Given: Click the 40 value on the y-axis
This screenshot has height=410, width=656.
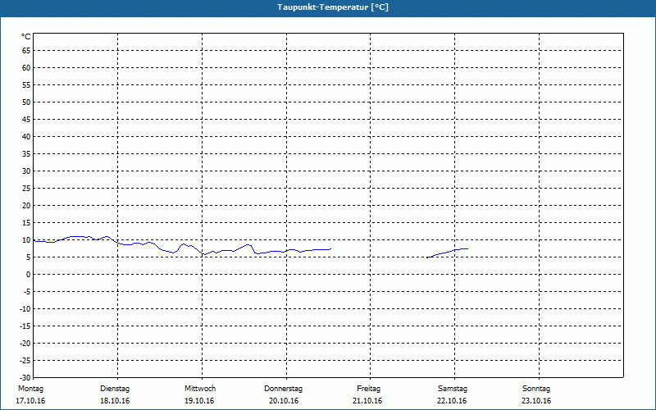Looking at the screenshot, I should pos(26,136).
